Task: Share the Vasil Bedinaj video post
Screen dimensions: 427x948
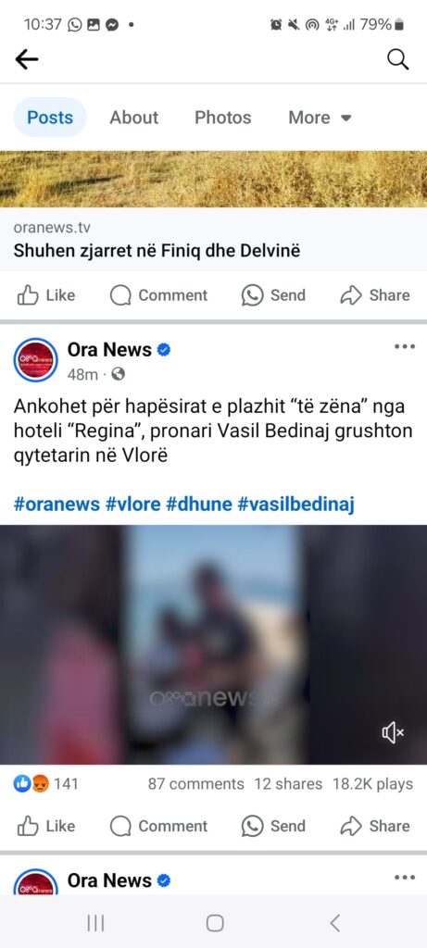Action: [375, 826]
